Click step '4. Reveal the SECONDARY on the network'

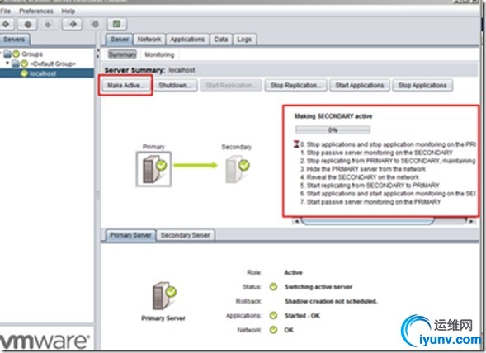pos(360,177)
